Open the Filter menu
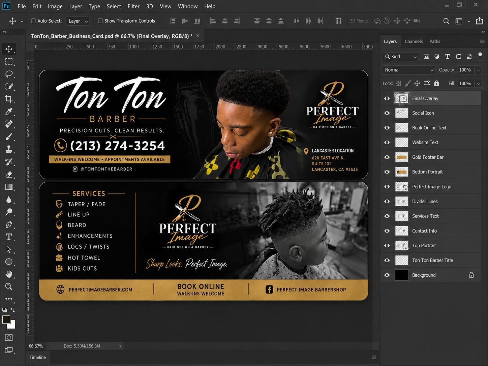The width and height of the screenshot is (488, 366). coord(133,6)
